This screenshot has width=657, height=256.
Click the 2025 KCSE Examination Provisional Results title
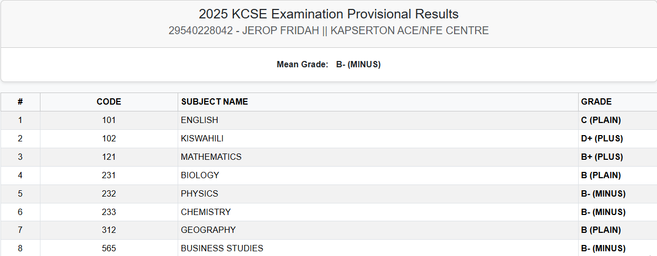click(328, 14)
